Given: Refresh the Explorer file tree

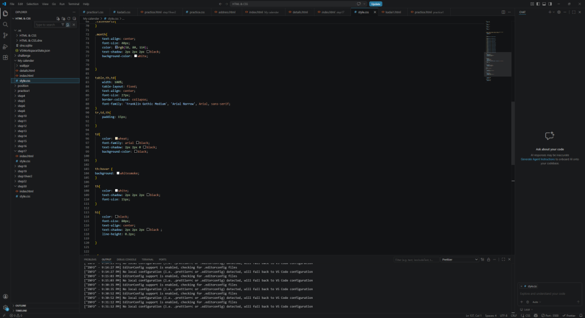Looking at the screenshot, I should coord(69,18).
